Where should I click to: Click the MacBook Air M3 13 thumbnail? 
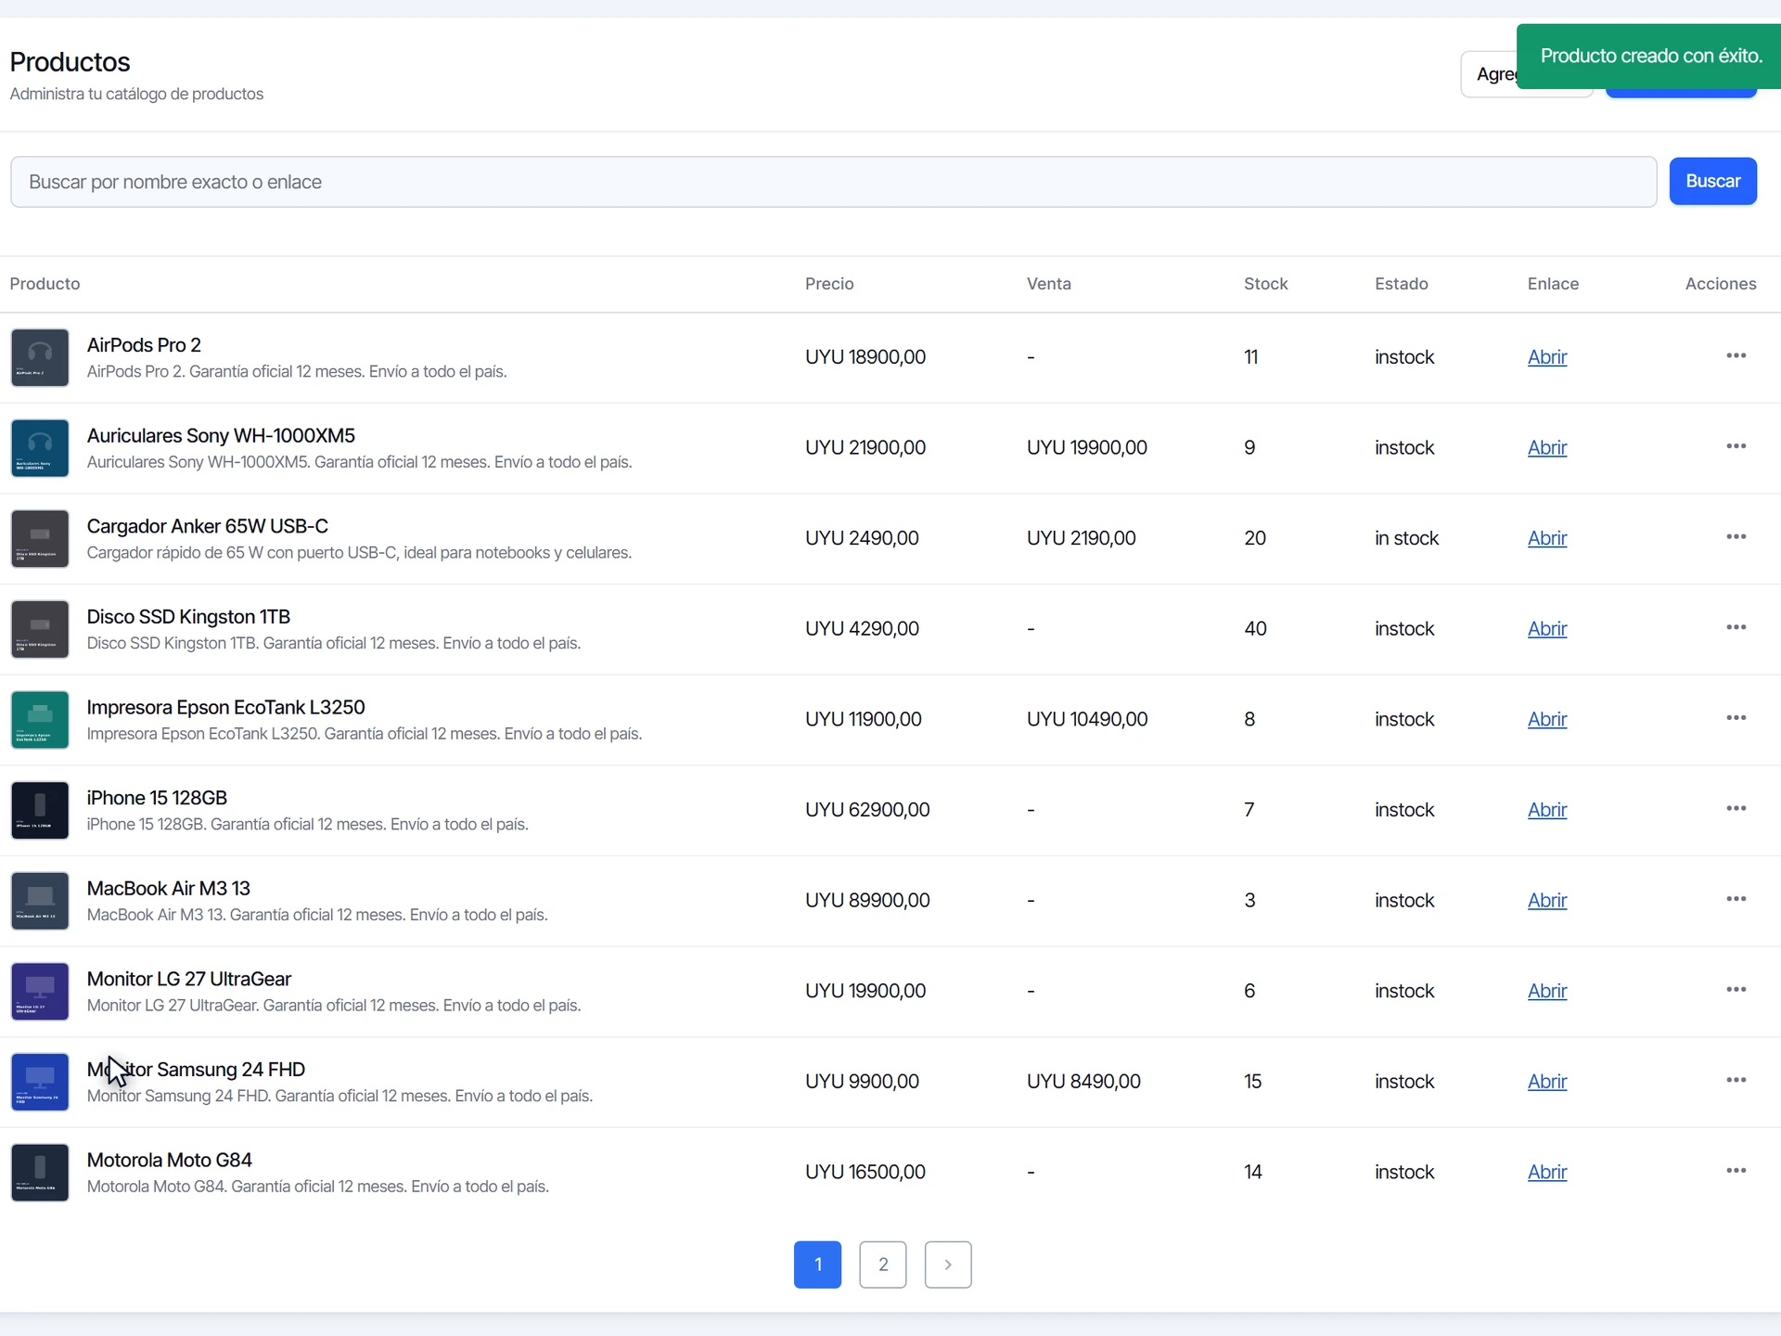[x=40, y=901]
